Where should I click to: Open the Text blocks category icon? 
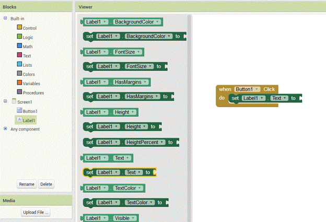(19, 55)
